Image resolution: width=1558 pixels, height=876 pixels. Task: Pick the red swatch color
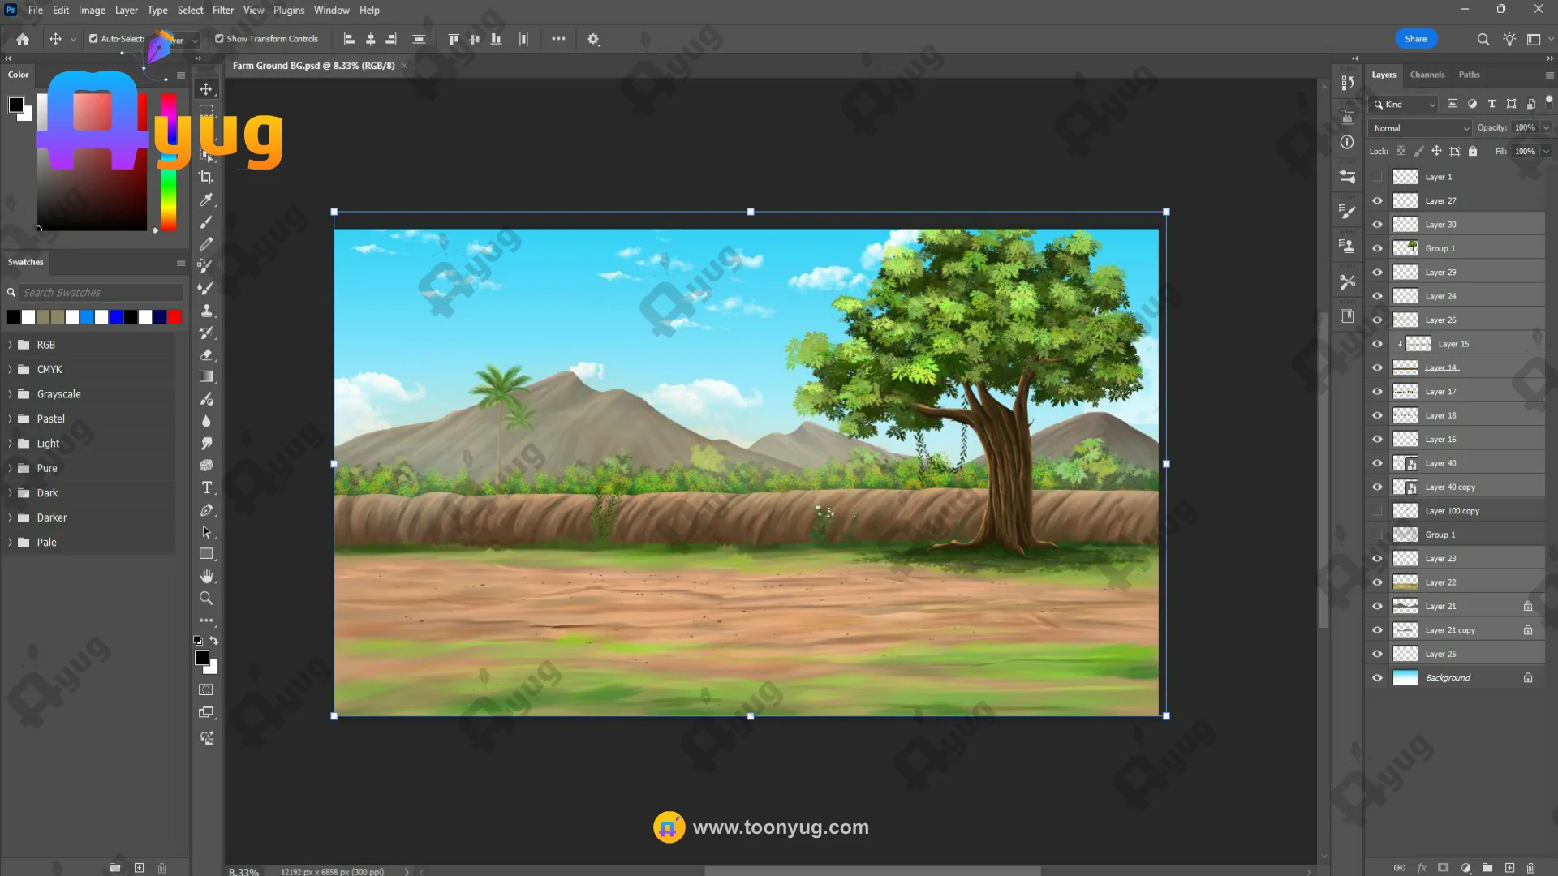(x=174, y=317)
